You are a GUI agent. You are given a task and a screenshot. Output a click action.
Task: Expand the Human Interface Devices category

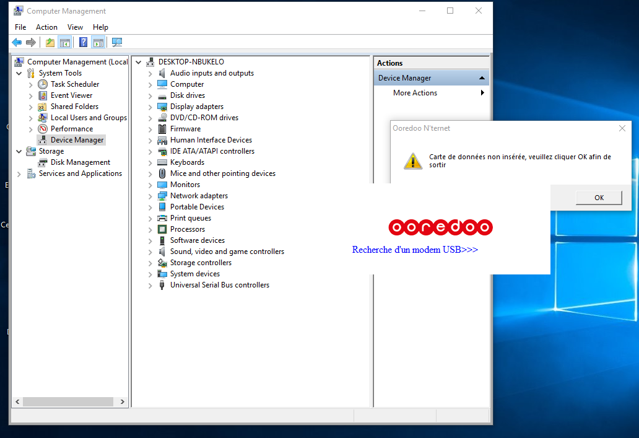point(150,140)
